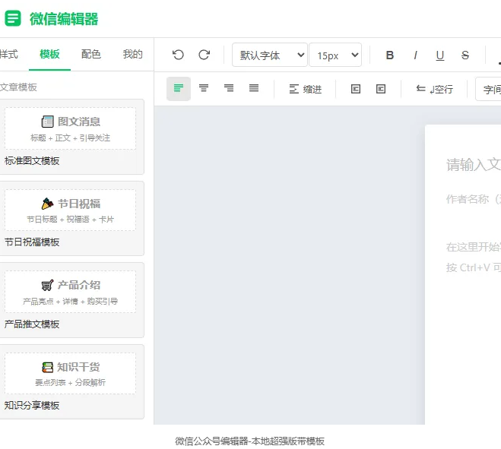501x449 pixels.
Task: Click the 标准图文模板 label
Action: point(32,160)
